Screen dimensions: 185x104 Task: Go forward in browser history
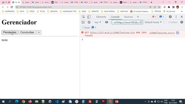pyautogui.click(x=7, y=7)
